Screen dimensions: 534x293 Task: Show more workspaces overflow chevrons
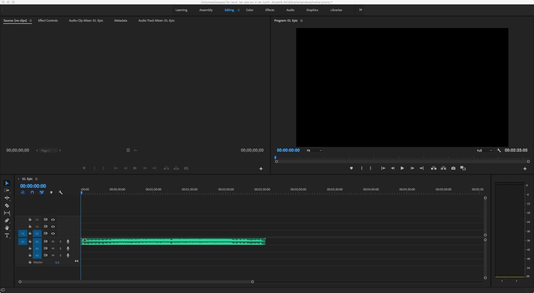(x=360, y=10)
